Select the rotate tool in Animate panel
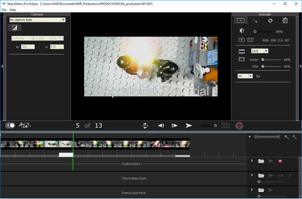302x199 pixels. (270, 20)
